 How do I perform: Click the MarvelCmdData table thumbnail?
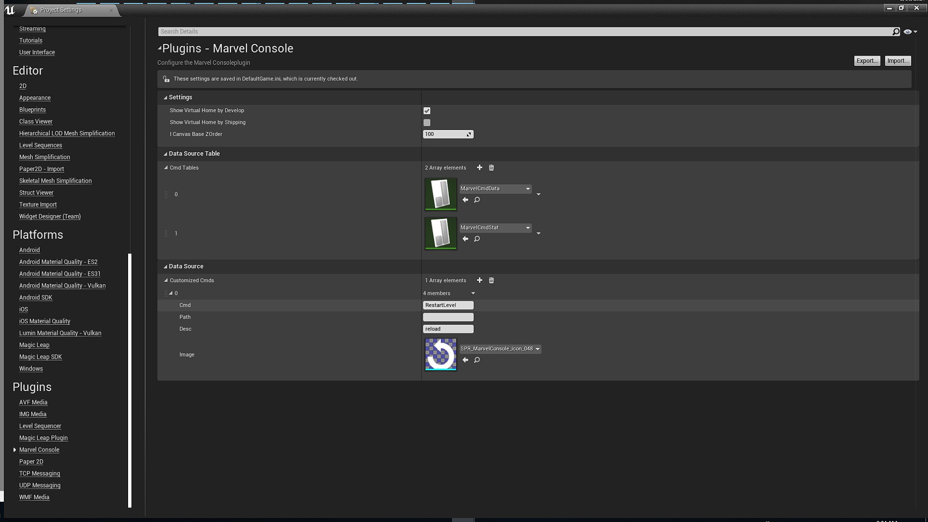tap(440, 194)
